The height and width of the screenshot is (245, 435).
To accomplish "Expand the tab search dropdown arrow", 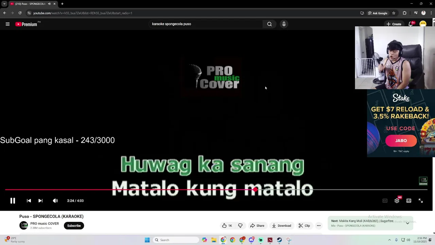I will (x=4, y=4).
